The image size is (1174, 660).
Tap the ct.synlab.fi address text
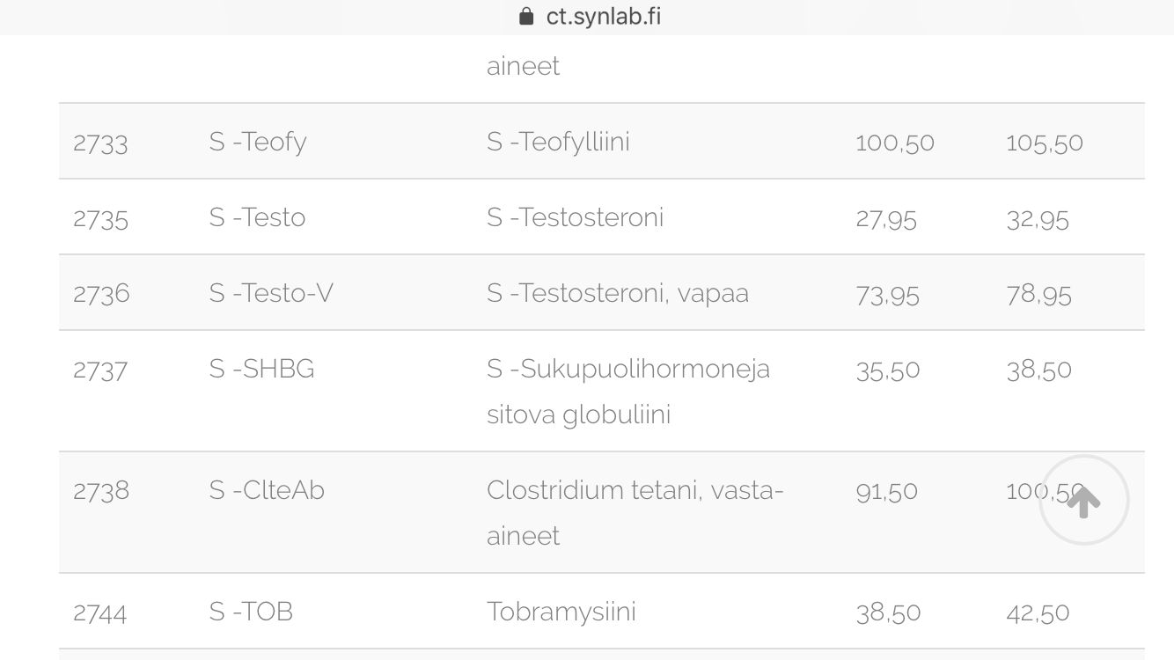[604, 17]
